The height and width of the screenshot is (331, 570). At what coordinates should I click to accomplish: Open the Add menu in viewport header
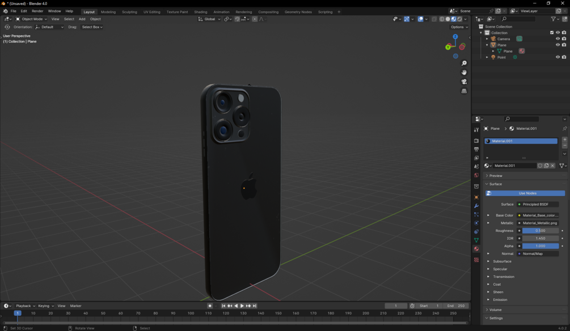coord(82,19)
